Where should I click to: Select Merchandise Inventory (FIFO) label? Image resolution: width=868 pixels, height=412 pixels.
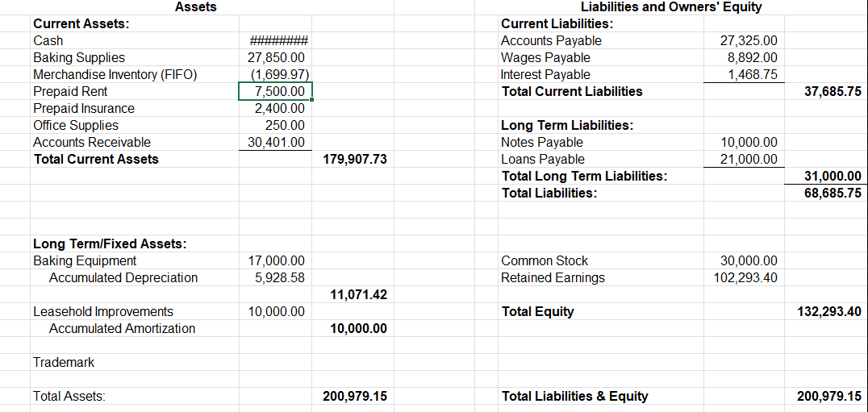[115, 75]
